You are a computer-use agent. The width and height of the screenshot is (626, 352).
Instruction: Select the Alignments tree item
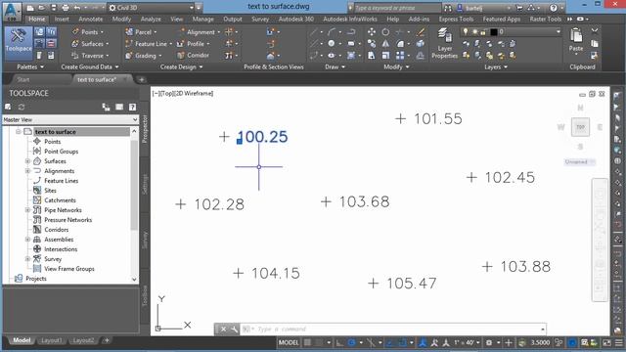[59, 171]
